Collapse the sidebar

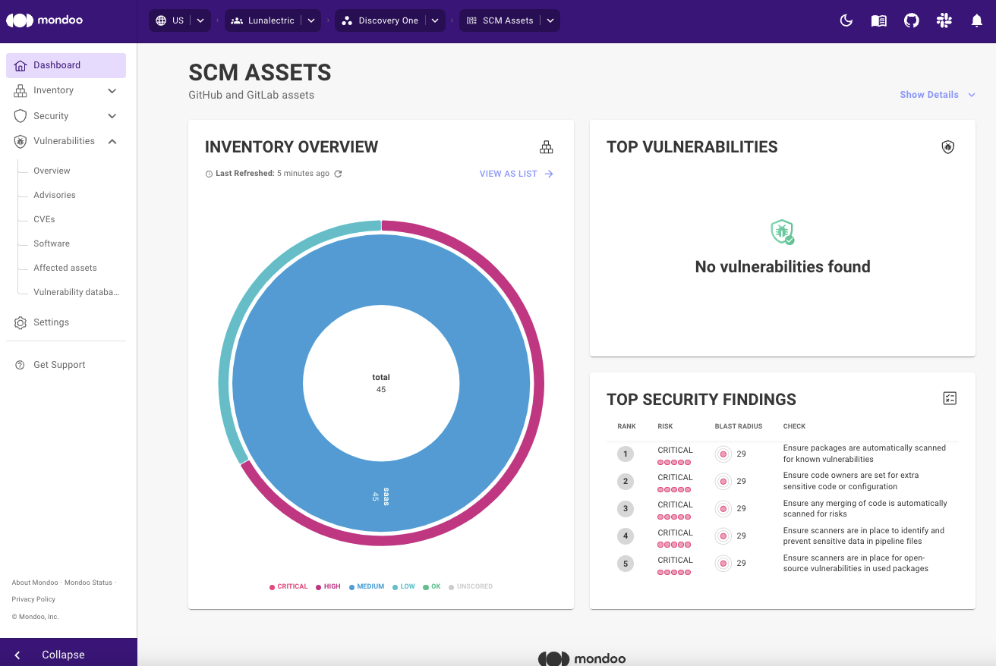tap(68, 655)
